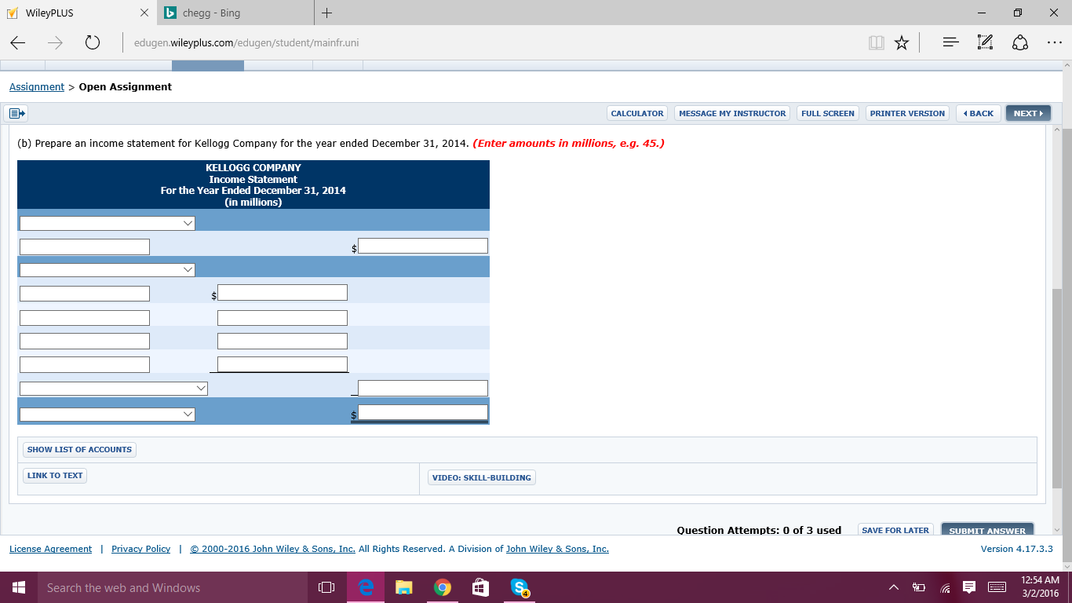1072x603 pixels.
Task: Click the fourth underlined expense amount field
Action: point(283,364)
